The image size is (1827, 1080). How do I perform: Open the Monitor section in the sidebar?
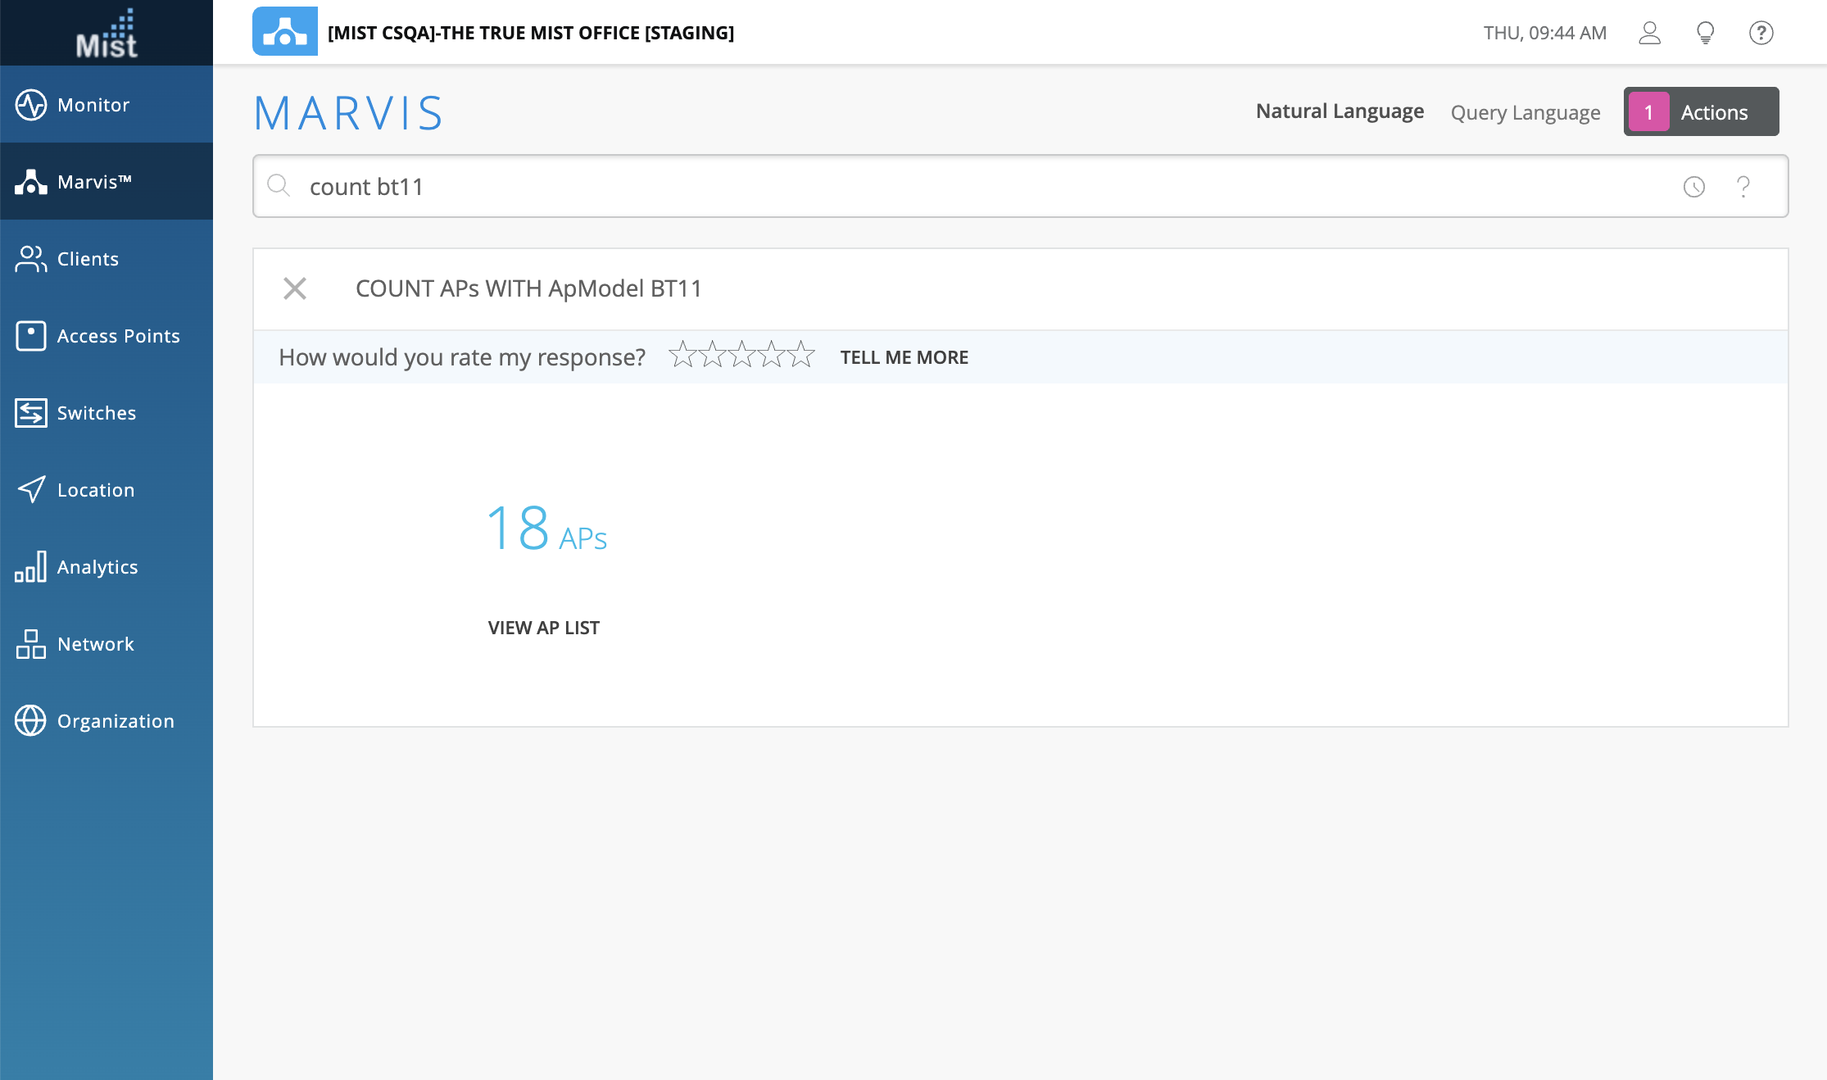pyautogui.click(x=93, y=105)
